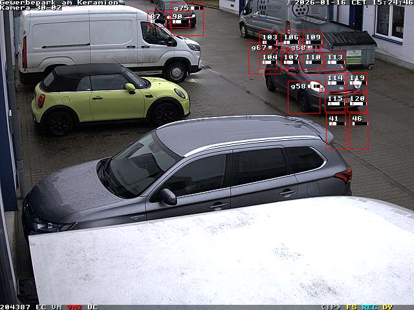414x310 pixels.
Task: Select motion detection cell 119
Action: pyautogui.click(x=357, y=81)
